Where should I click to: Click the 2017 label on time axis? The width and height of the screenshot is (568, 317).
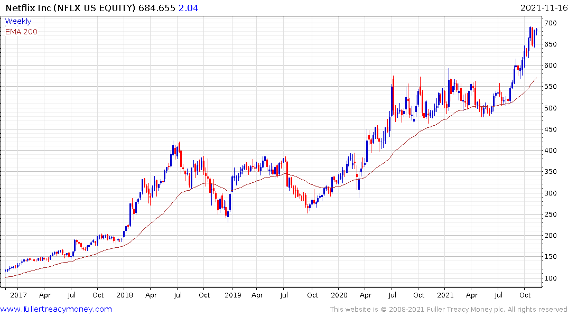18,295
